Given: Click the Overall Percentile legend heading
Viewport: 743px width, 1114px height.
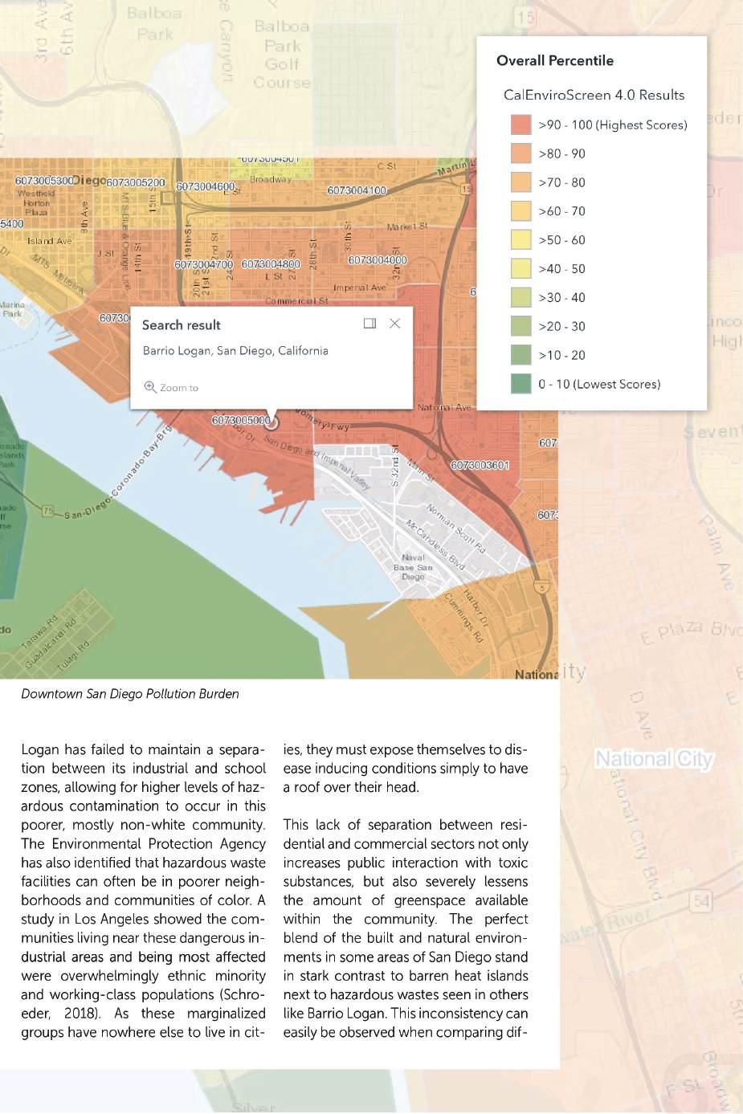Looking at the screenshot, I should (554, 60).
